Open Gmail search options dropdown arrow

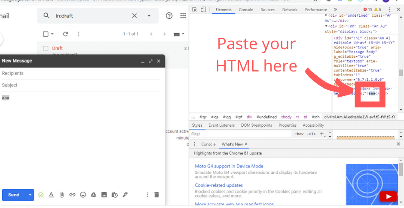(x=149, y=16)
